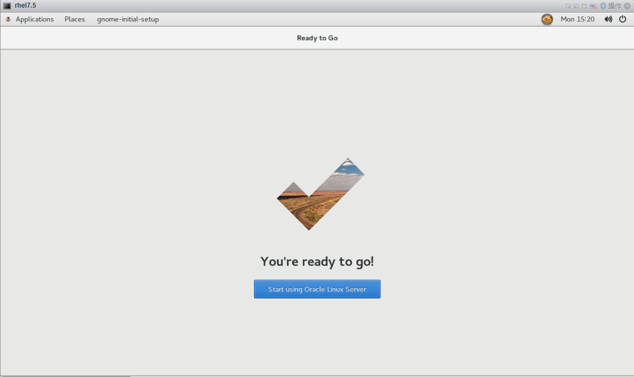
Task: Open the Applications menu
Action: point(35,19)
